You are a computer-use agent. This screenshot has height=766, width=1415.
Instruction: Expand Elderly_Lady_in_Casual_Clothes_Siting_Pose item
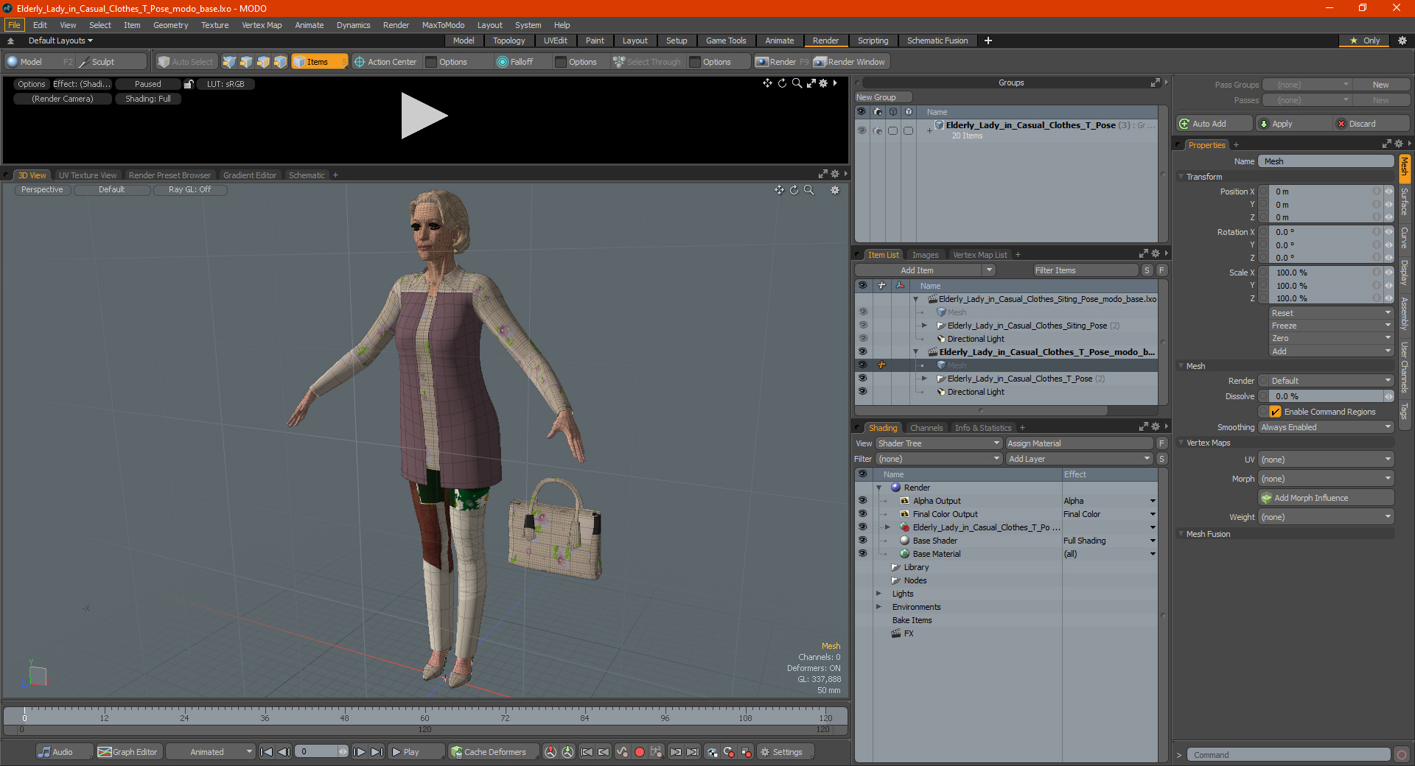tap(924, 326)
